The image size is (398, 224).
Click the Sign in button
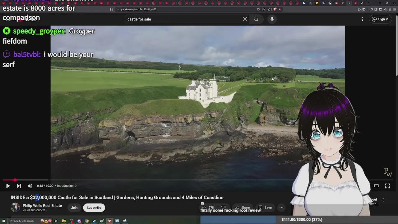point(380,19)
